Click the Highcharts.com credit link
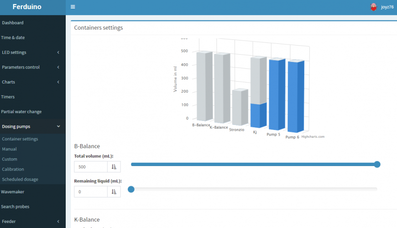 [x=313, y=136]
